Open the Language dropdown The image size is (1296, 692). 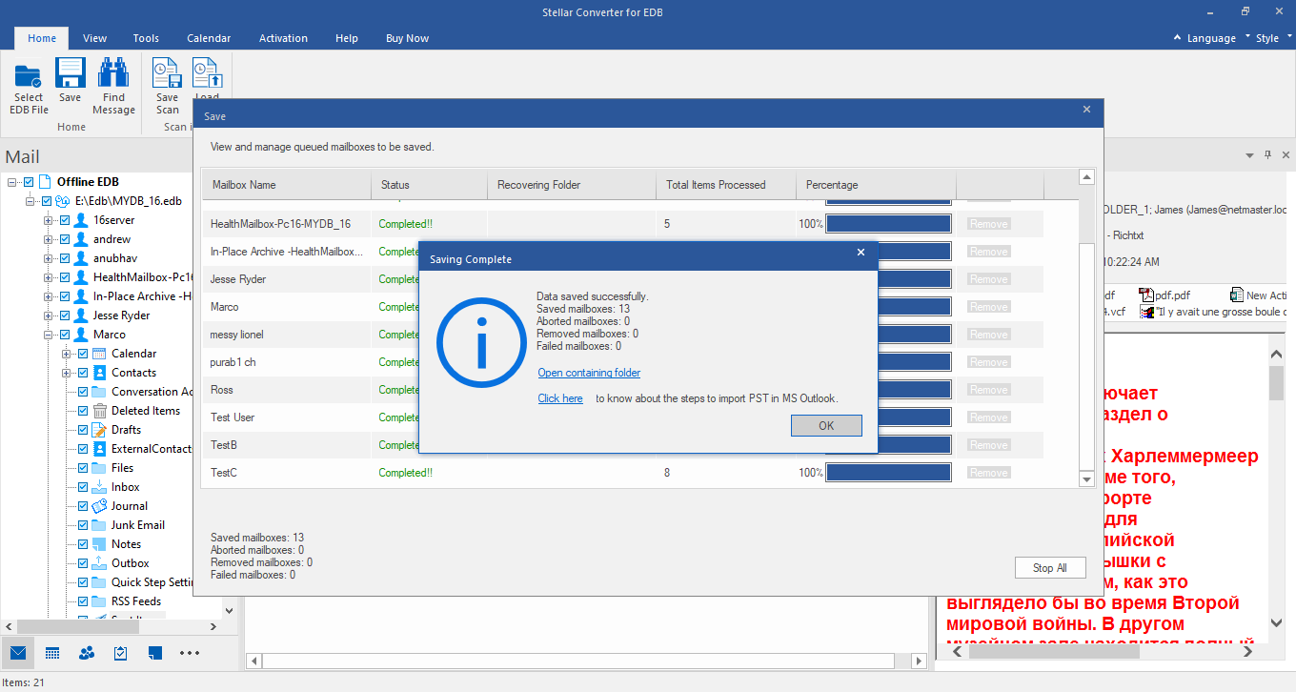pyautogui.click(x=1210, y=38)
